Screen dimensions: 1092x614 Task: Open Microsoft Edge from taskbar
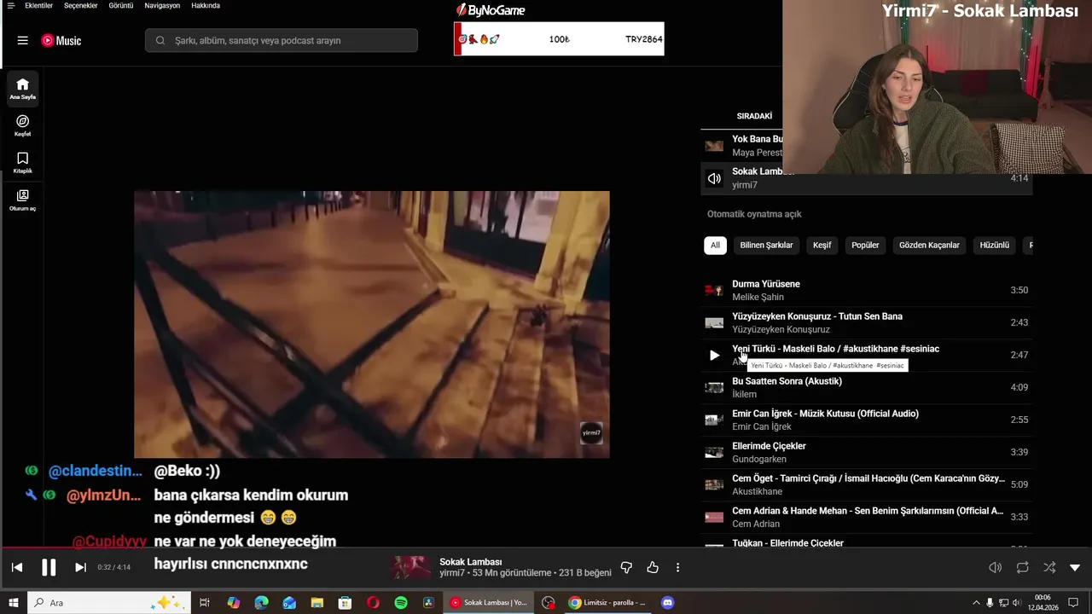(x=261, y=602)
